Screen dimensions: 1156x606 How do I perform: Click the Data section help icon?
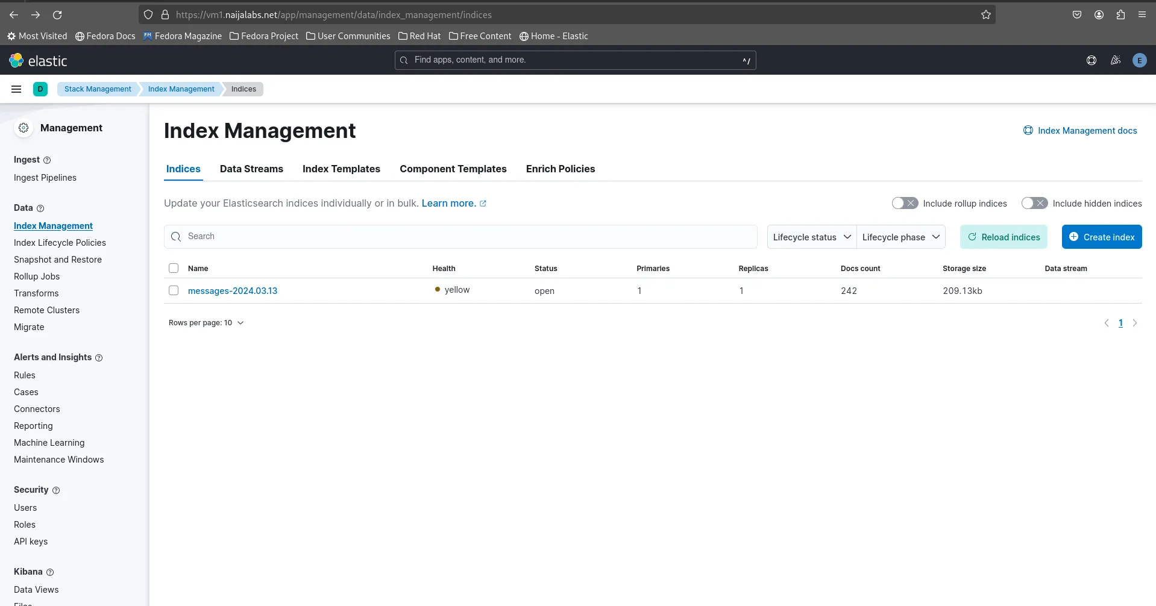click(40, 208)
